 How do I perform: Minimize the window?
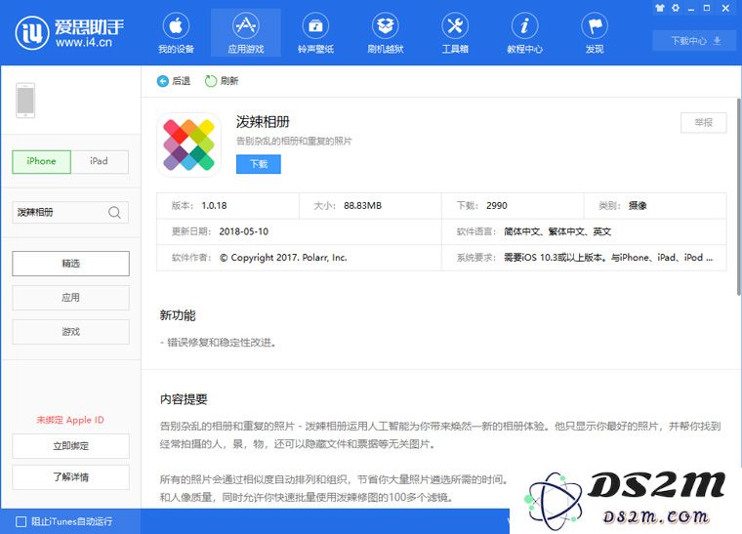(691, 9)
